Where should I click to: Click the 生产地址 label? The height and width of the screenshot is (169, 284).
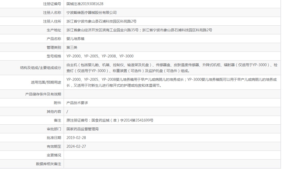point(54,30)
